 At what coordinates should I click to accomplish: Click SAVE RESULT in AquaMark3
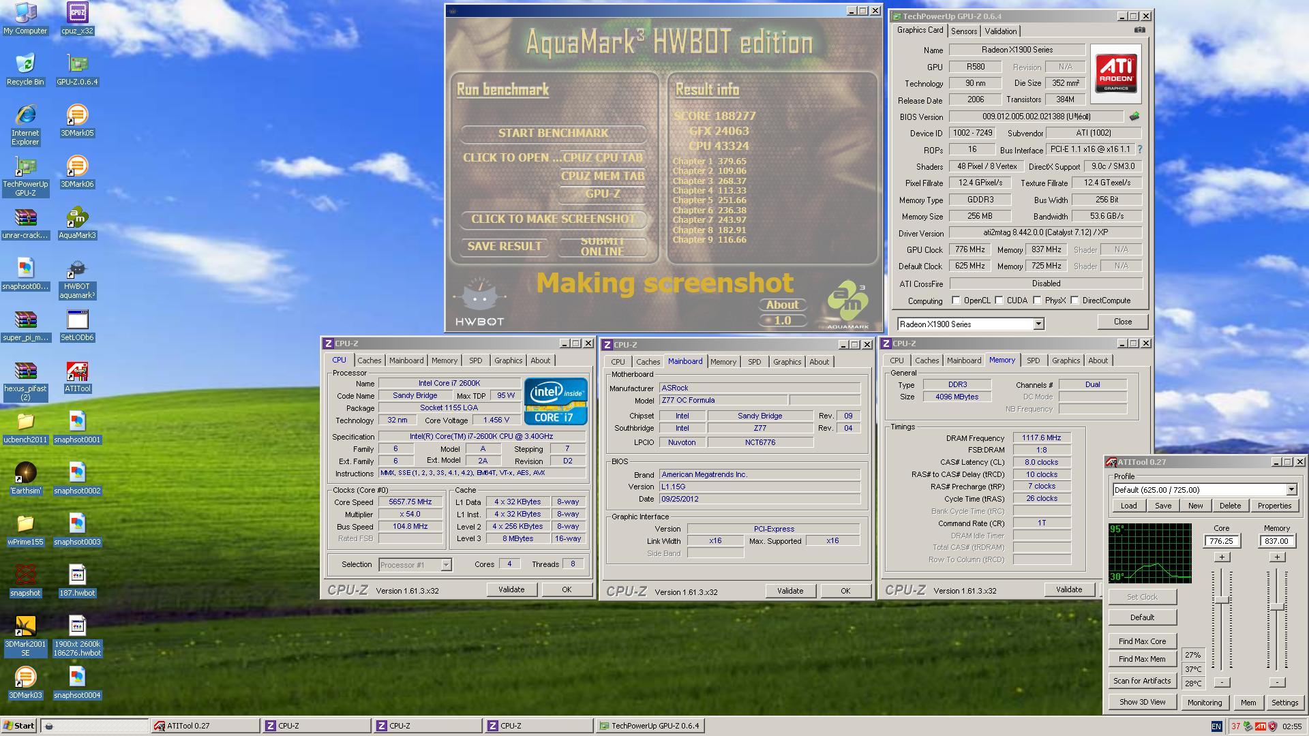pos(505,246)
